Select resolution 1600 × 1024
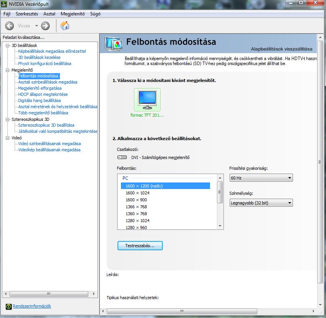Image resolution: width=326 pixels, height=318 pixels. (x=137, y=193)
